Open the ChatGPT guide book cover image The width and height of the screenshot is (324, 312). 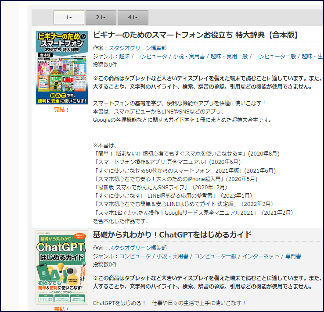click(62, 267)
